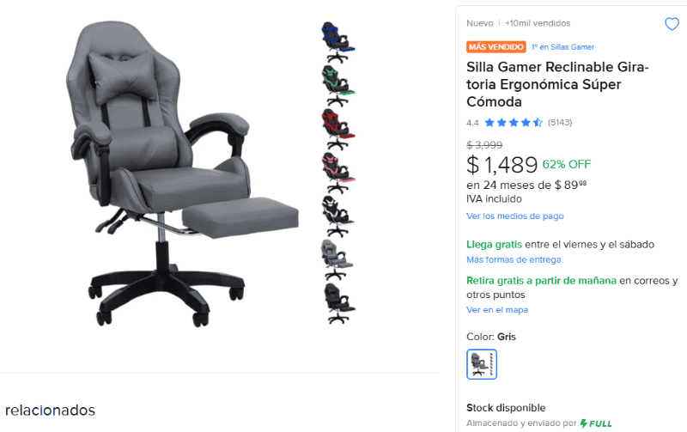Click the 62% OFF discount label
The width and height of the screenshot is (687, 432).
567,164
